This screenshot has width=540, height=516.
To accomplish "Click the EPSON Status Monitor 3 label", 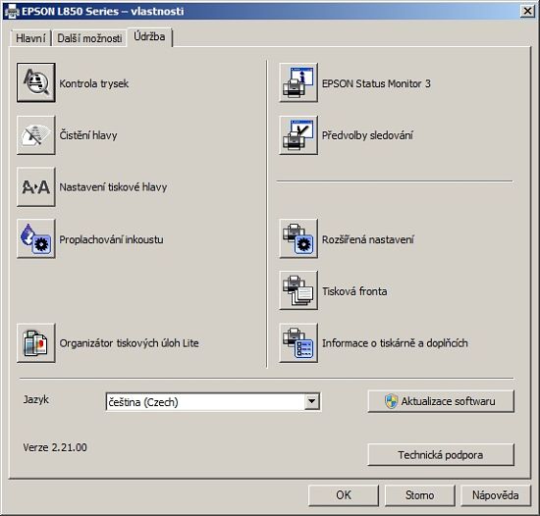I will tap(376, 83).
